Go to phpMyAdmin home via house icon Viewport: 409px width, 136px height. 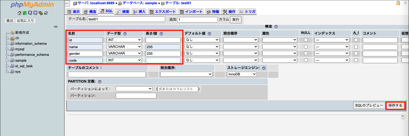[19, 13]
